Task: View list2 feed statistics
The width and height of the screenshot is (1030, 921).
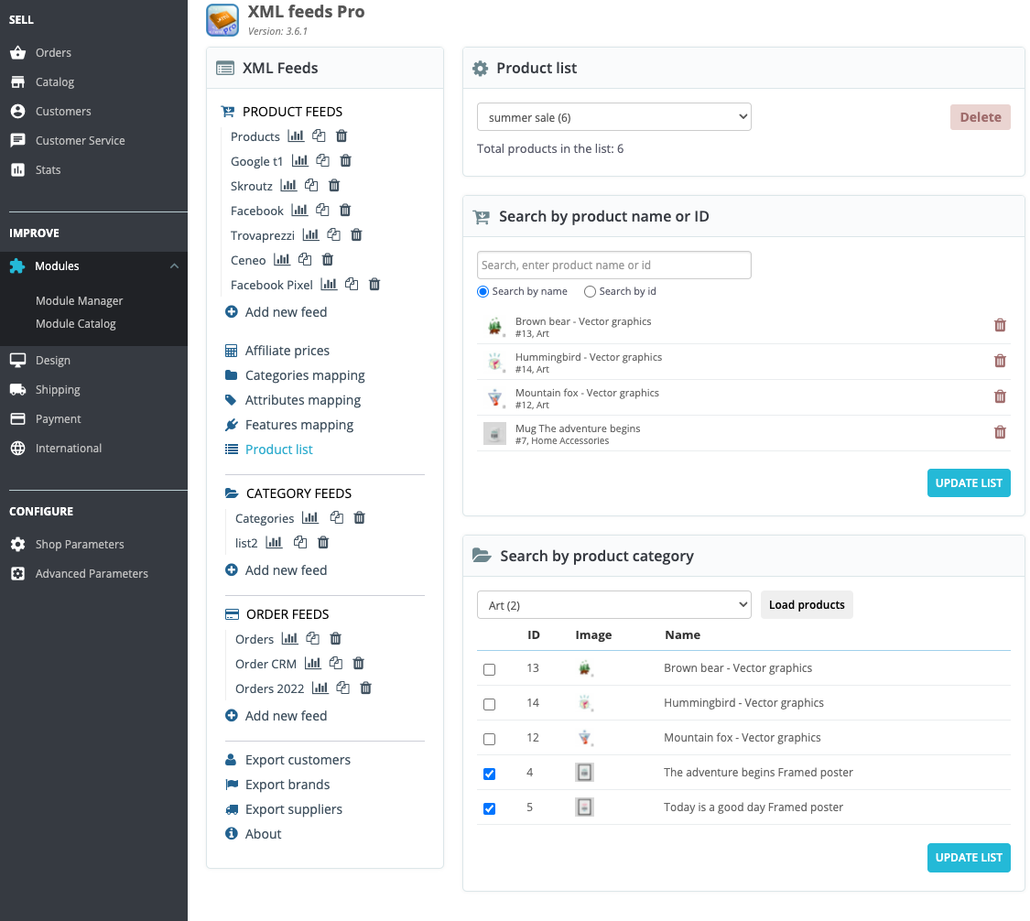Action: (x=274, y=543)
